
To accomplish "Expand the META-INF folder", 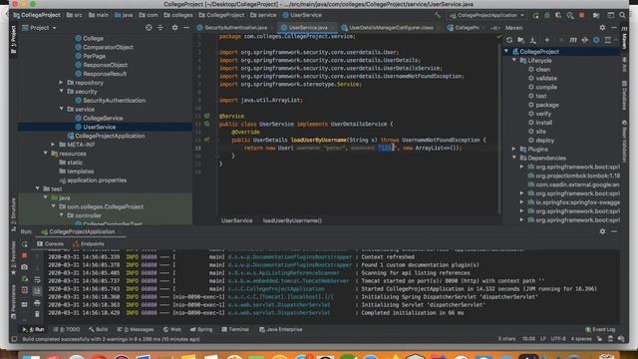I will pos(53,145).
